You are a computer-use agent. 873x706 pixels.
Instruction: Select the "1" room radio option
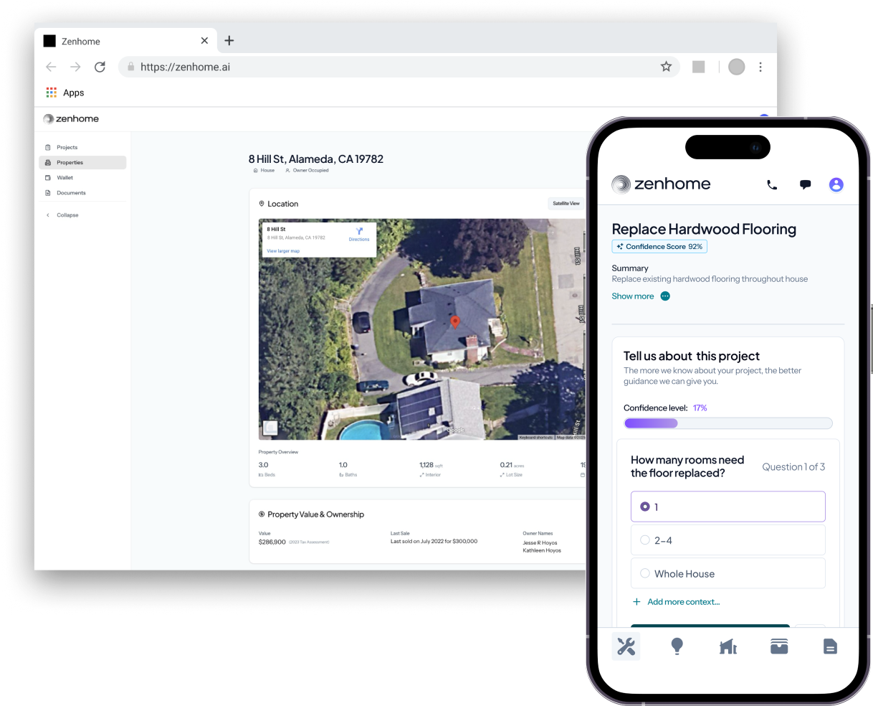pos(727,507)
